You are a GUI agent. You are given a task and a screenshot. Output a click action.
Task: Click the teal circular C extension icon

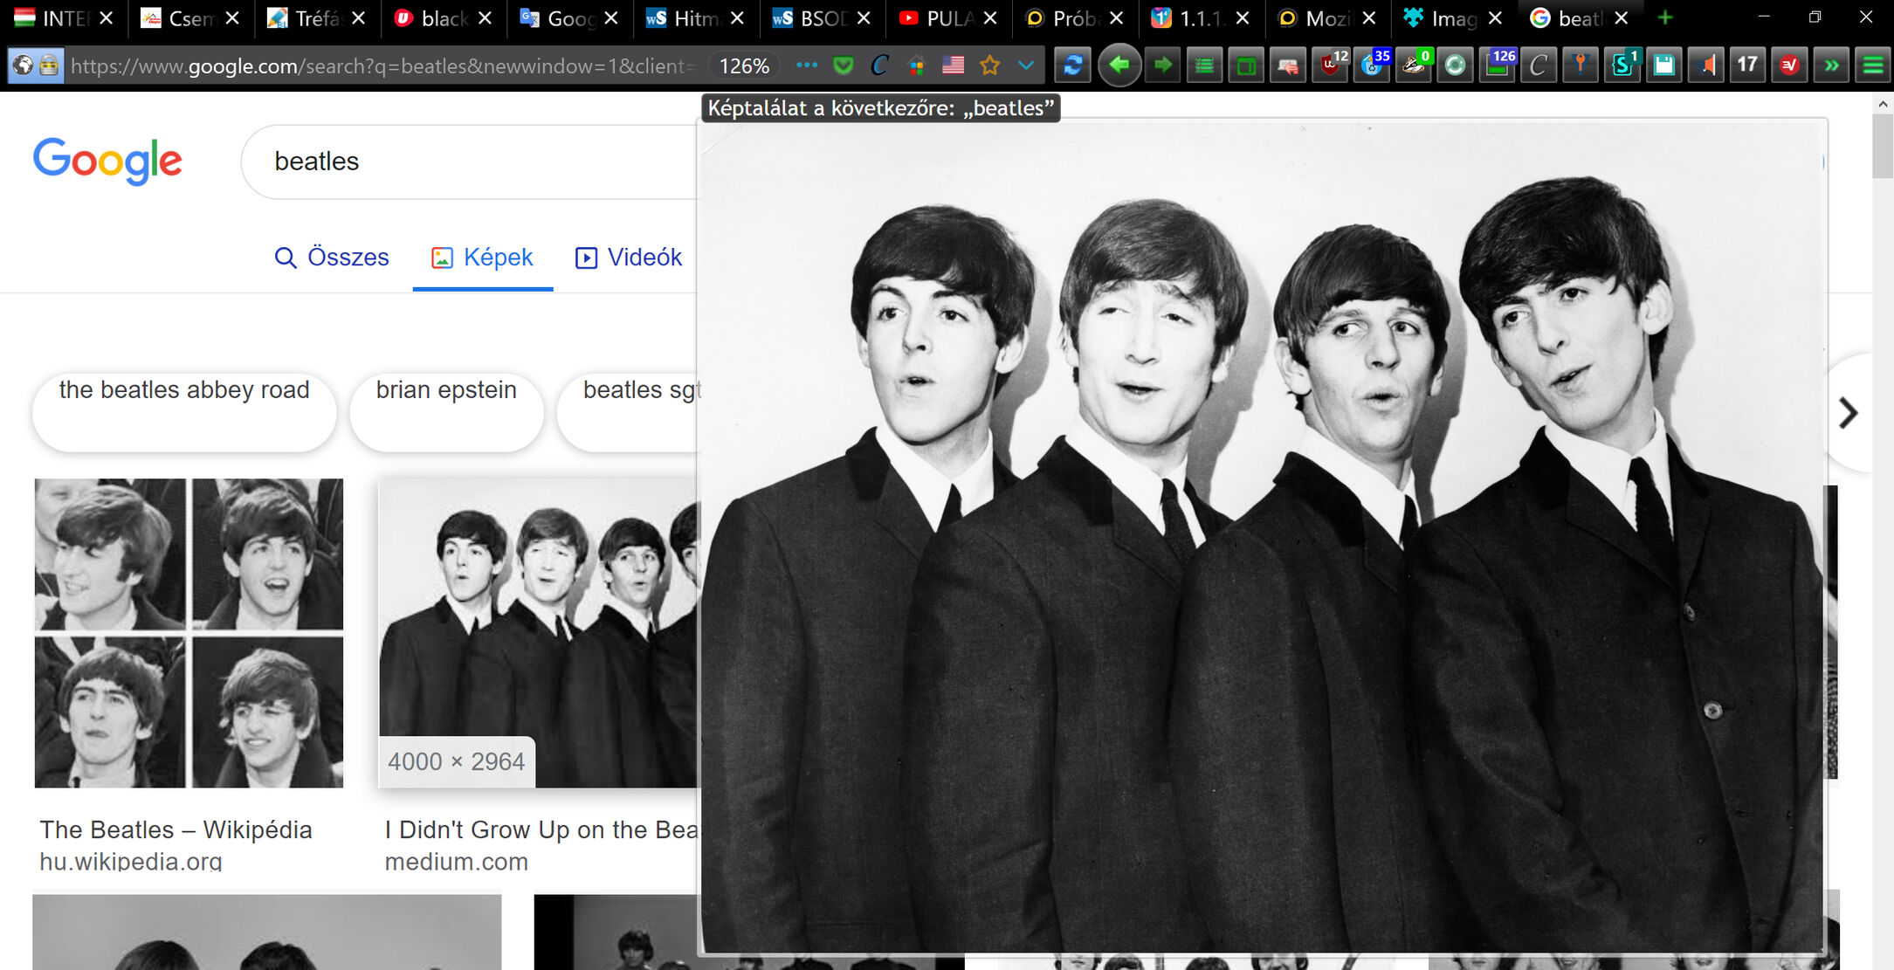tap(1455, 65)
